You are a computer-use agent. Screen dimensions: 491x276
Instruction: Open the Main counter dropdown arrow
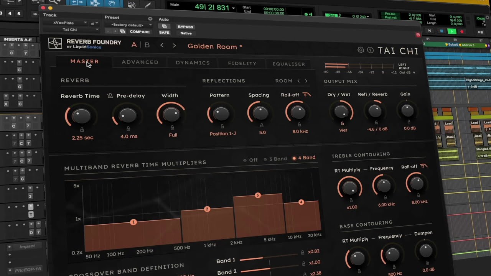[x=233, y=8]
